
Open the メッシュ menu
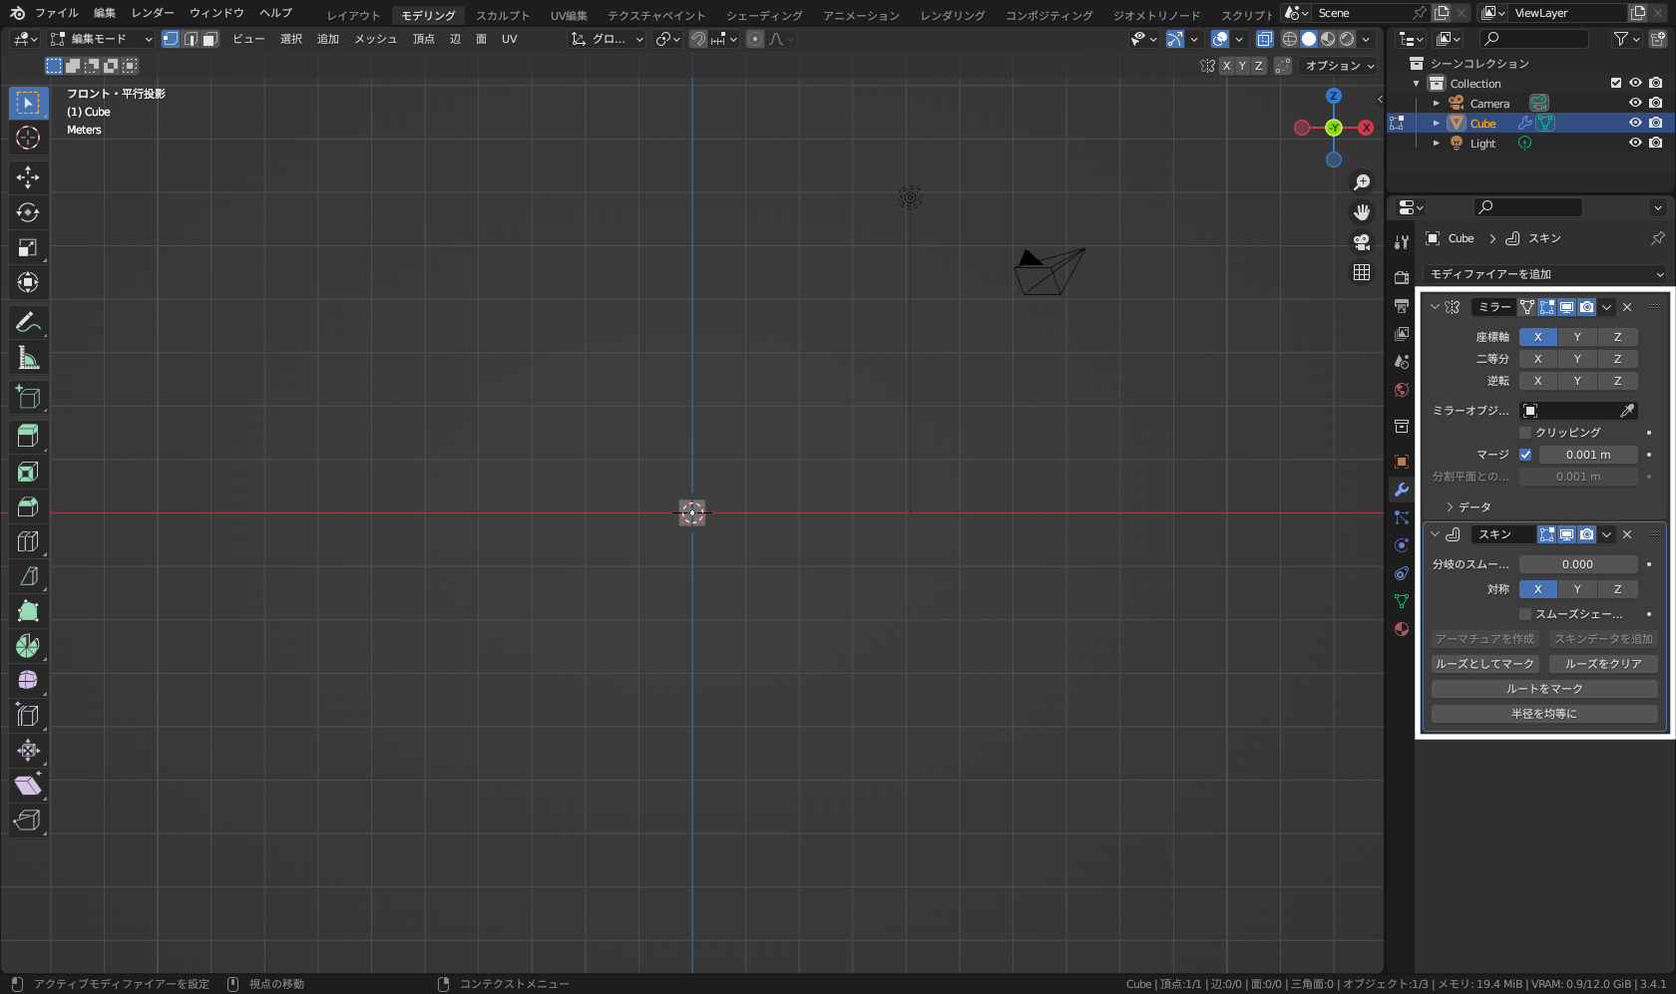tap(376, 39)
